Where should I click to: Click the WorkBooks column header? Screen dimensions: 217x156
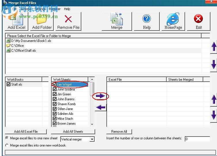[24, 80]
